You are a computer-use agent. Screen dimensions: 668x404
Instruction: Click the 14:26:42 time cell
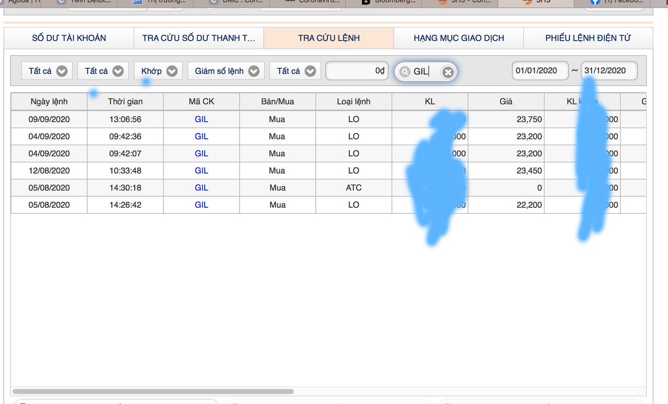pos(125,205)
